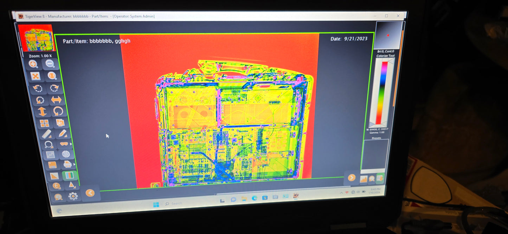Open the print tool
The width and height of the screenshot is (508, 234).
click(x=68, y=164)
